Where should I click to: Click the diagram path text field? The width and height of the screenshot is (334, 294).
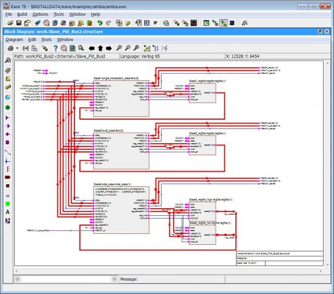point(66,56)
